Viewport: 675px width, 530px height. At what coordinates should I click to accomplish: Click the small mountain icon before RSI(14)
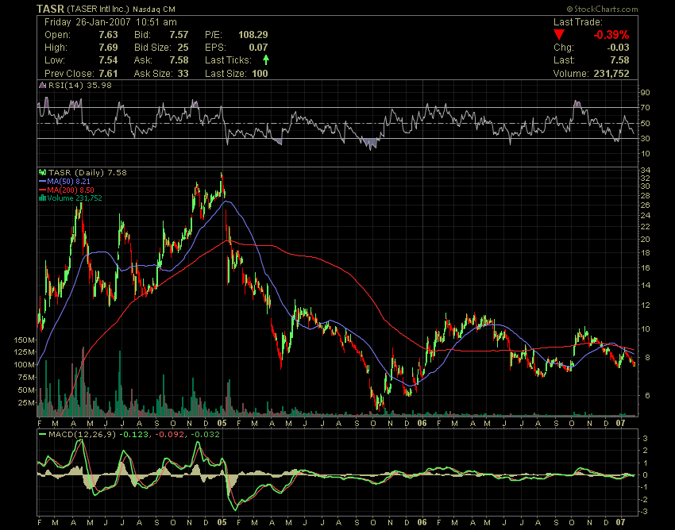point(42,85)
